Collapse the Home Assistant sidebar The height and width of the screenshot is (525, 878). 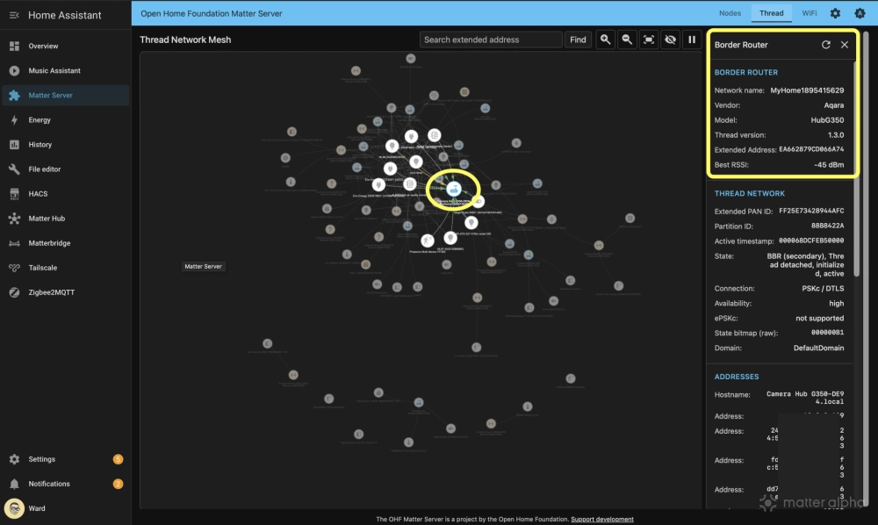click(13, 14)
